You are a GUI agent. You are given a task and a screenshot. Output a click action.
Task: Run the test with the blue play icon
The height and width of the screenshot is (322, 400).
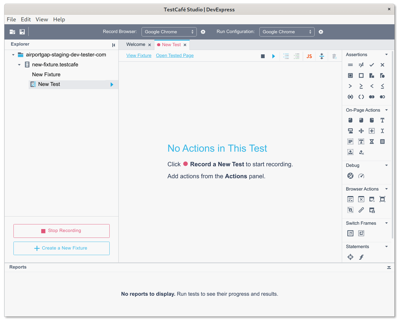pyautogui.click(x=273, y=56)
